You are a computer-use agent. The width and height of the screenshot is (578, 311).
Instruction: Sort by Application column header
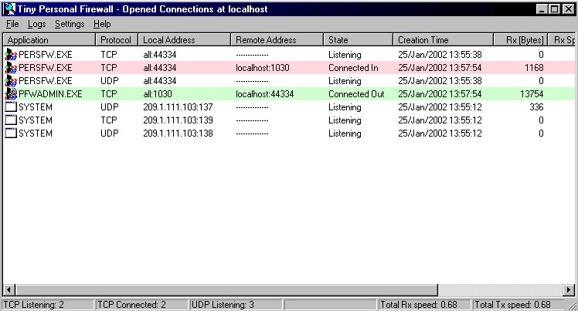[x=49, y=40]
